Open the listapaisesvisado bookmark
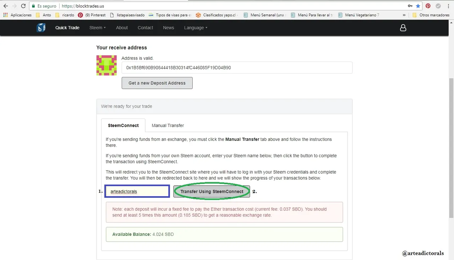Image resolution: width=454 pixels, height=260 pixels. click(x=127, y=15)
